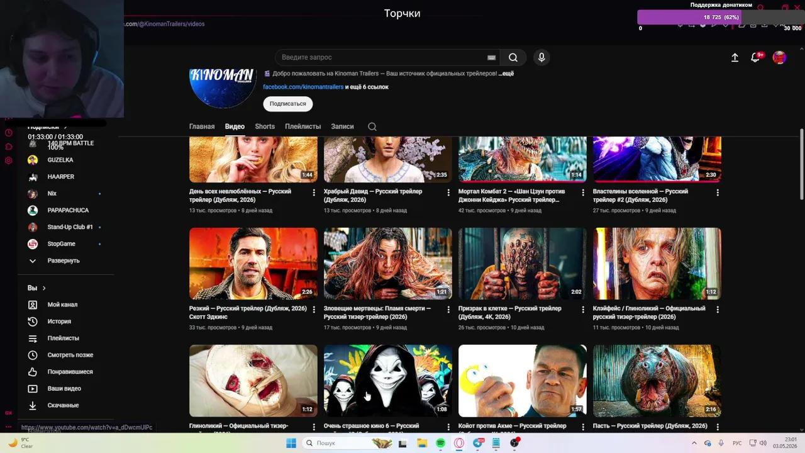Open options menu for 'Храбрый Давид' video
Screen dimensions: 805x453
point(448,193)
